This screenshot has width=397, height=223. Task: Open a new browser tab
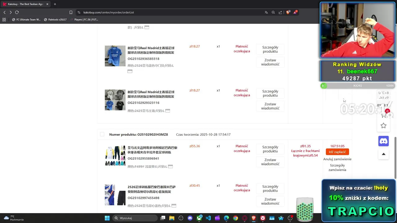point(55,4)
